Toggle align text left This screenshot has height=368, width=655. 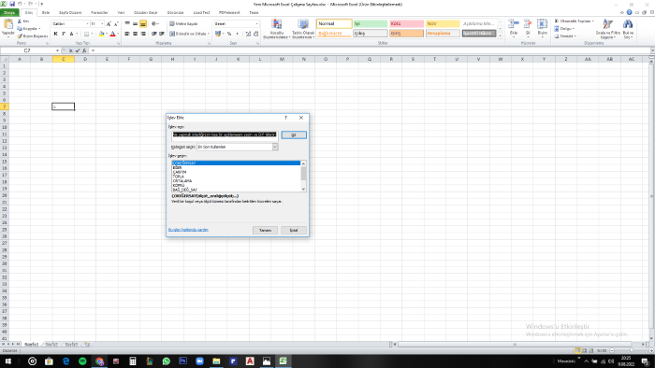[x=127, y=34]
